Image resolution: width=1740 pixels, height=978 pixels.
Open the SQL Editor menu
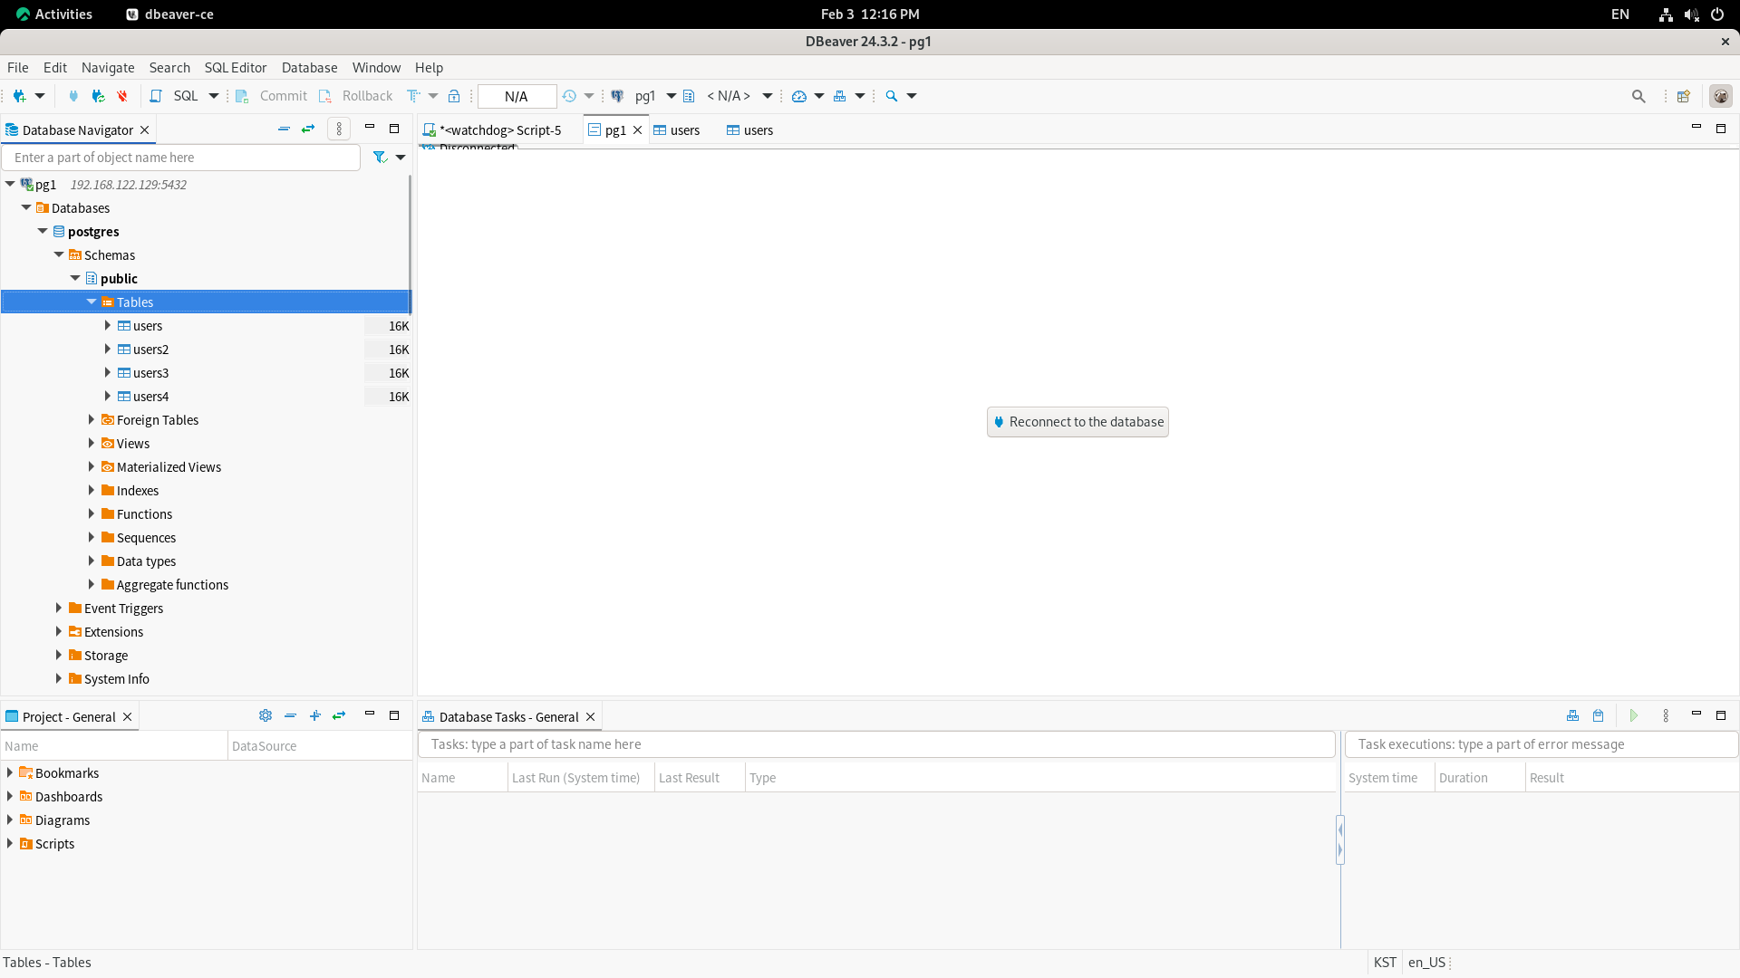pos(235,68)
